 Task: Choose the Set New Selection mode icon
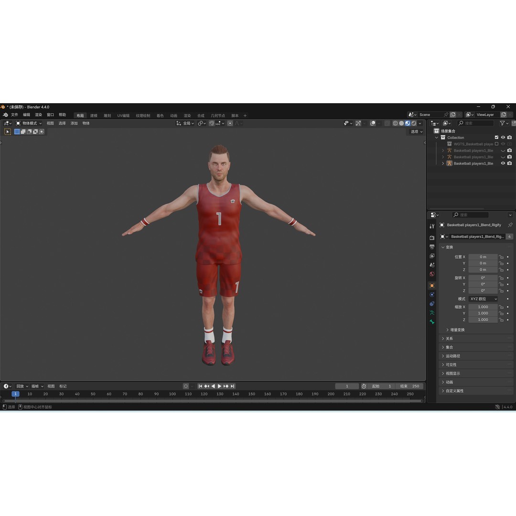coord(17,132)
